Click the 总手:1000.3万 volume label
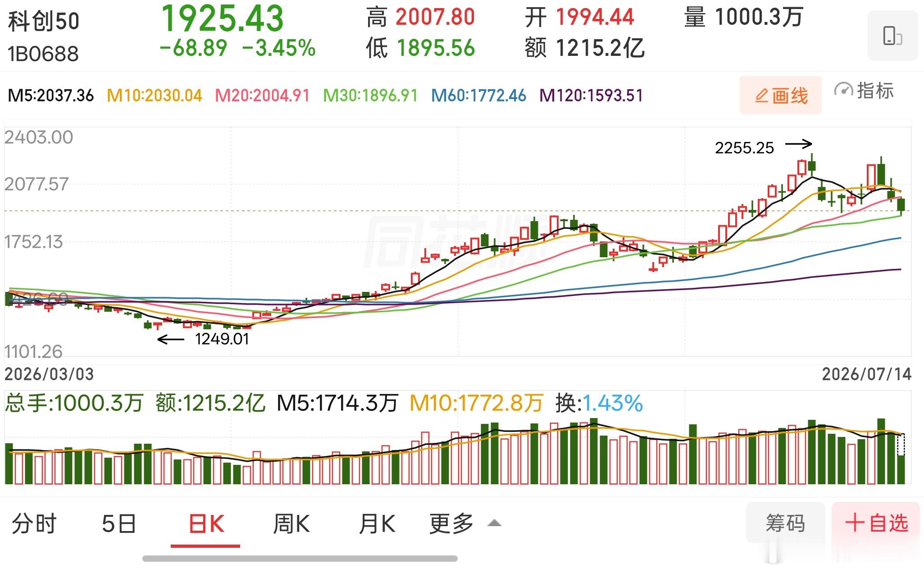Viewport: 924px width, 573px height. click(x=74, y=403)
